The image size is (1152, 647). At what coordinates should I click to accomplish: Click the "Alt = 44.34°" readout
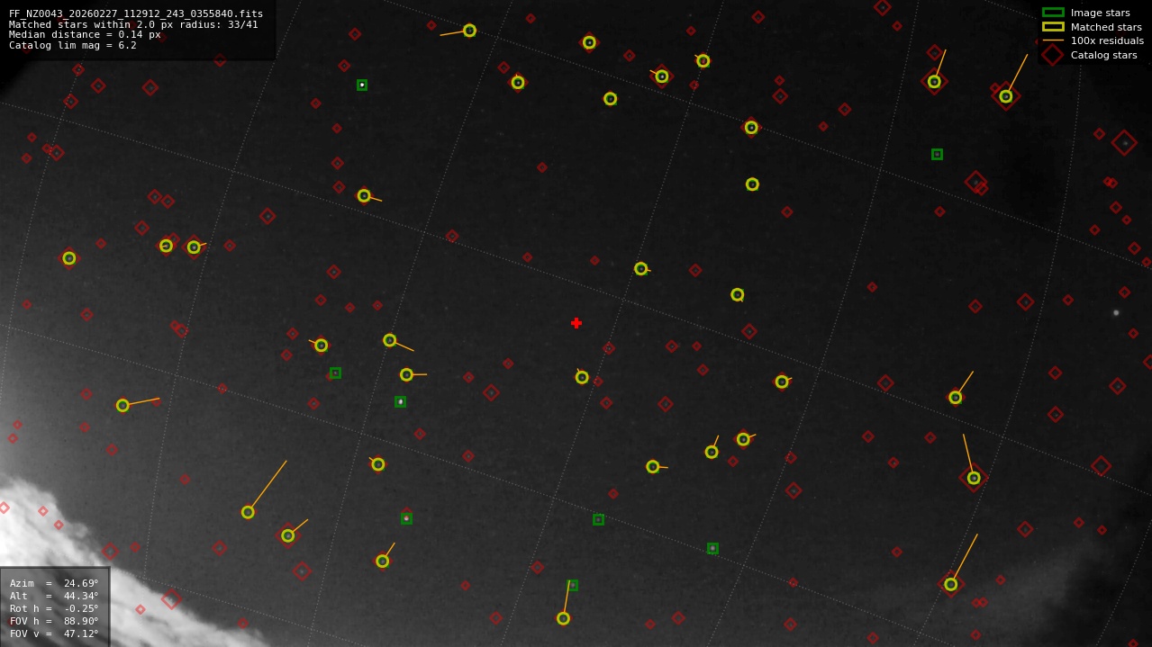54,596
